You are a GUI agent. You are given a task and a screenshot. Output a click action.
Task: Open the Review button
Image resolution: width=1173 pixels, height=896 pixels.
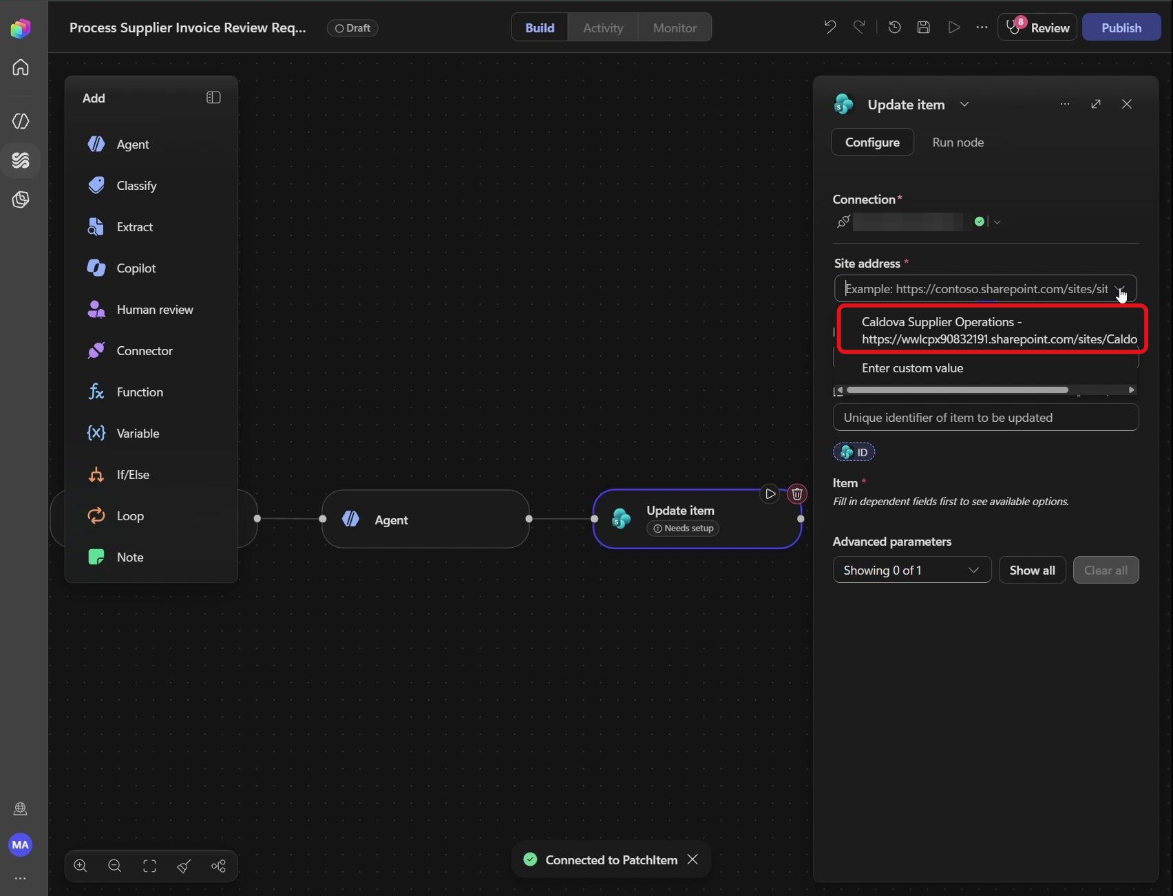1037,28
